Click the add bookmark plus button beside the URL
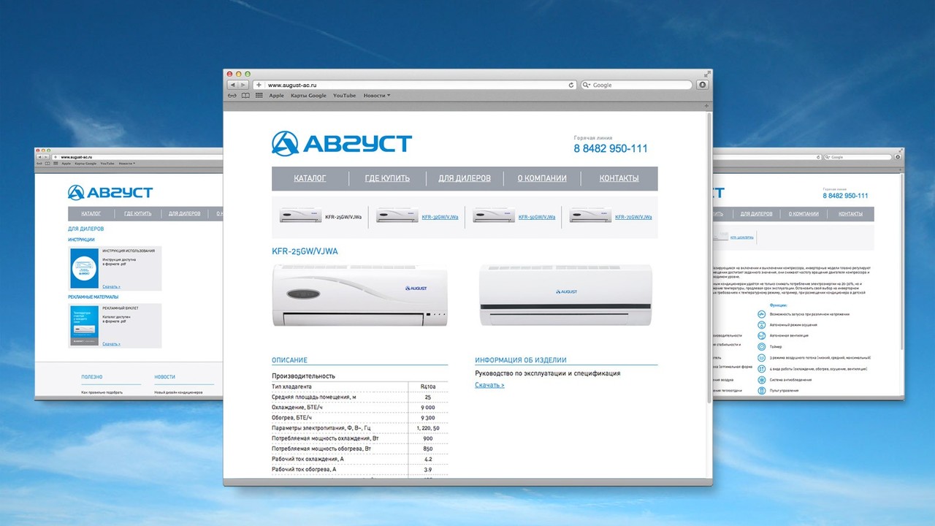The image size is (935, 526). pyautogui.click(x=259, y=85)
